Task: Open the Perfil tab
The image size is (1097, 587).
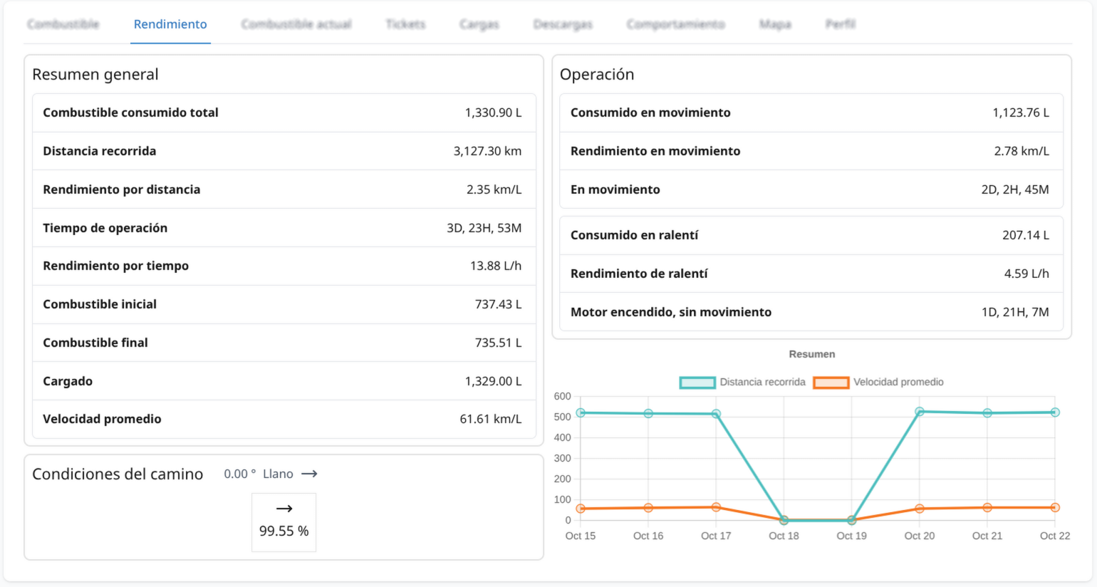Action: pyautogui.click(x=840, y=24)
